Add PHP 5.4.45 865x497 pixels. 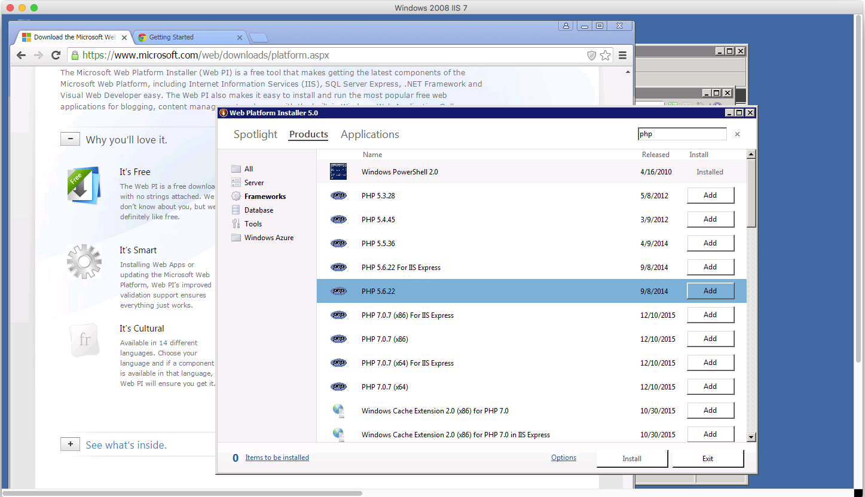click(x=710, y=219)
